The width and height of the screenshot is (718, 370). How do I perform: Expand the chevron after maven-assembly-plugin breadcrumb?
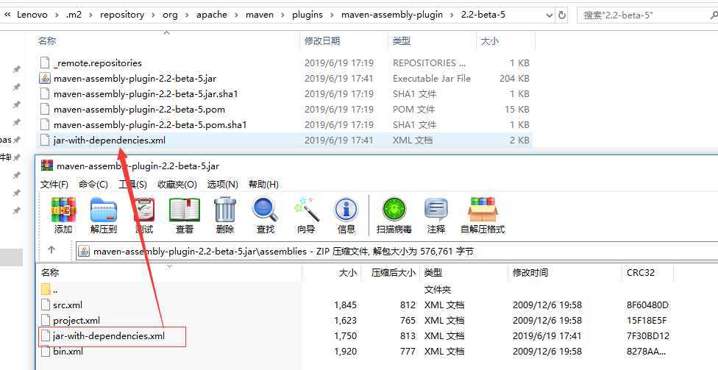pos(452,15)
